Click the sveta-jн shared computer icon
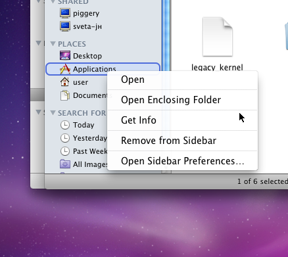Image resolution: width=288 pixels, height=257 pixels. [65, 26]
